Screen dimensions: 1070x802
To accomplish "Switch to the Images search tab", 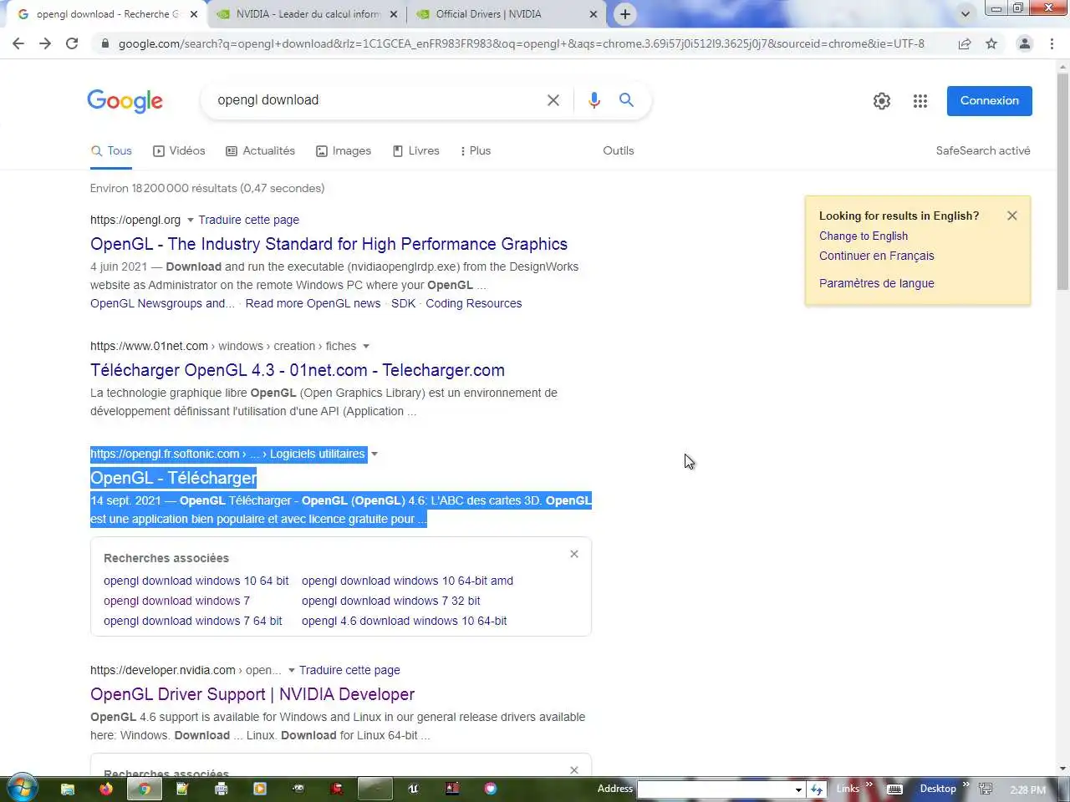I will pyautogui.click(x=344, y=150).
